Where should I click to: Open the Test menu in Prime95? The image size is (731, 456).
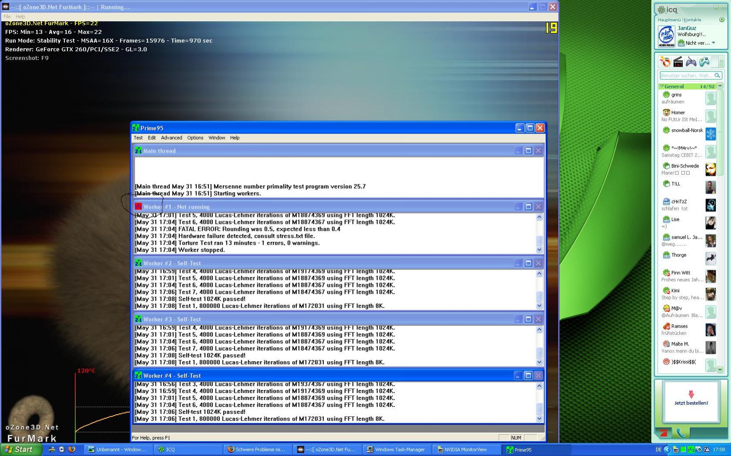point(138,138)
